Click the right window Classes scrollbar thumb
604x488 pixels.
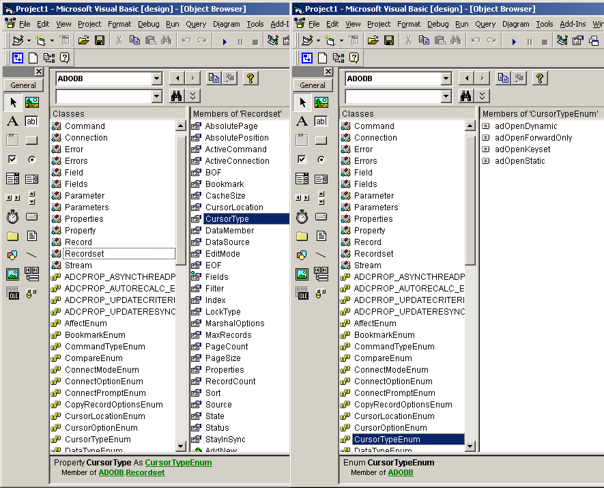tap(470, 200)
